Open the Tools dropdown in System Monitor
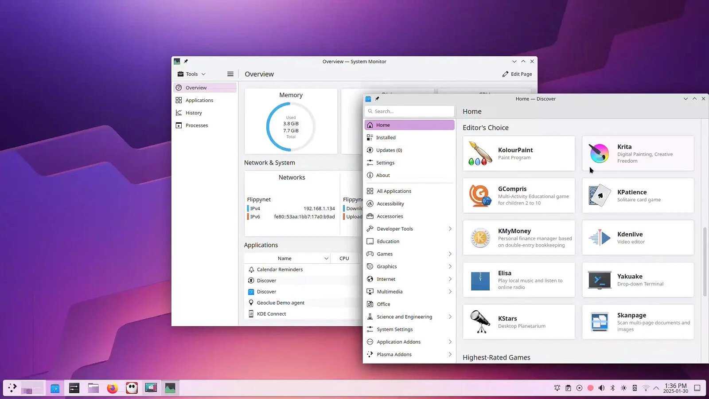The image size is (709, 399). 191,74
